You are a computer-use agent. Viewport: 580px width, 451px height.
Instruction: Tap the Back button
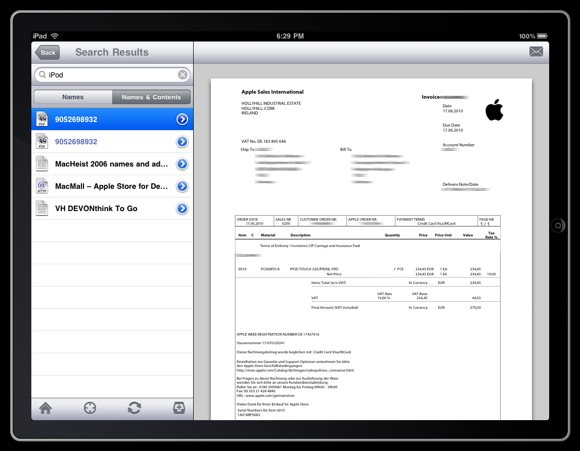pyautogui.click(x=48, y=52)
